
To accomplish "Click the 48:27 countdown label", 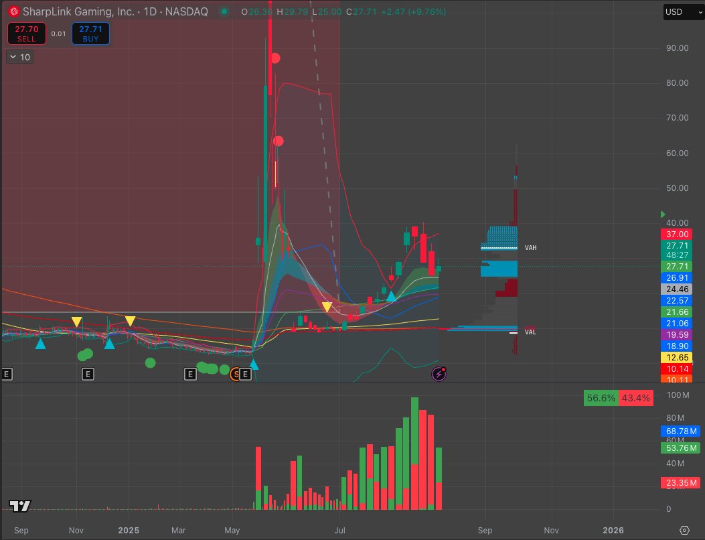I will [x=677, y=255].
